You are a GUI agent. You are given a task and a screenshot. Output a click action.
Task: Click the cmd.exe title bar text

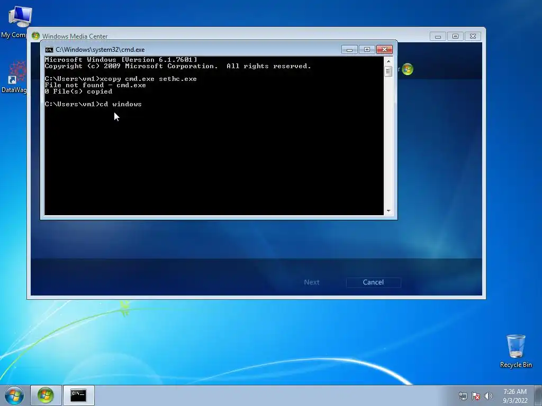pos(100,50)
